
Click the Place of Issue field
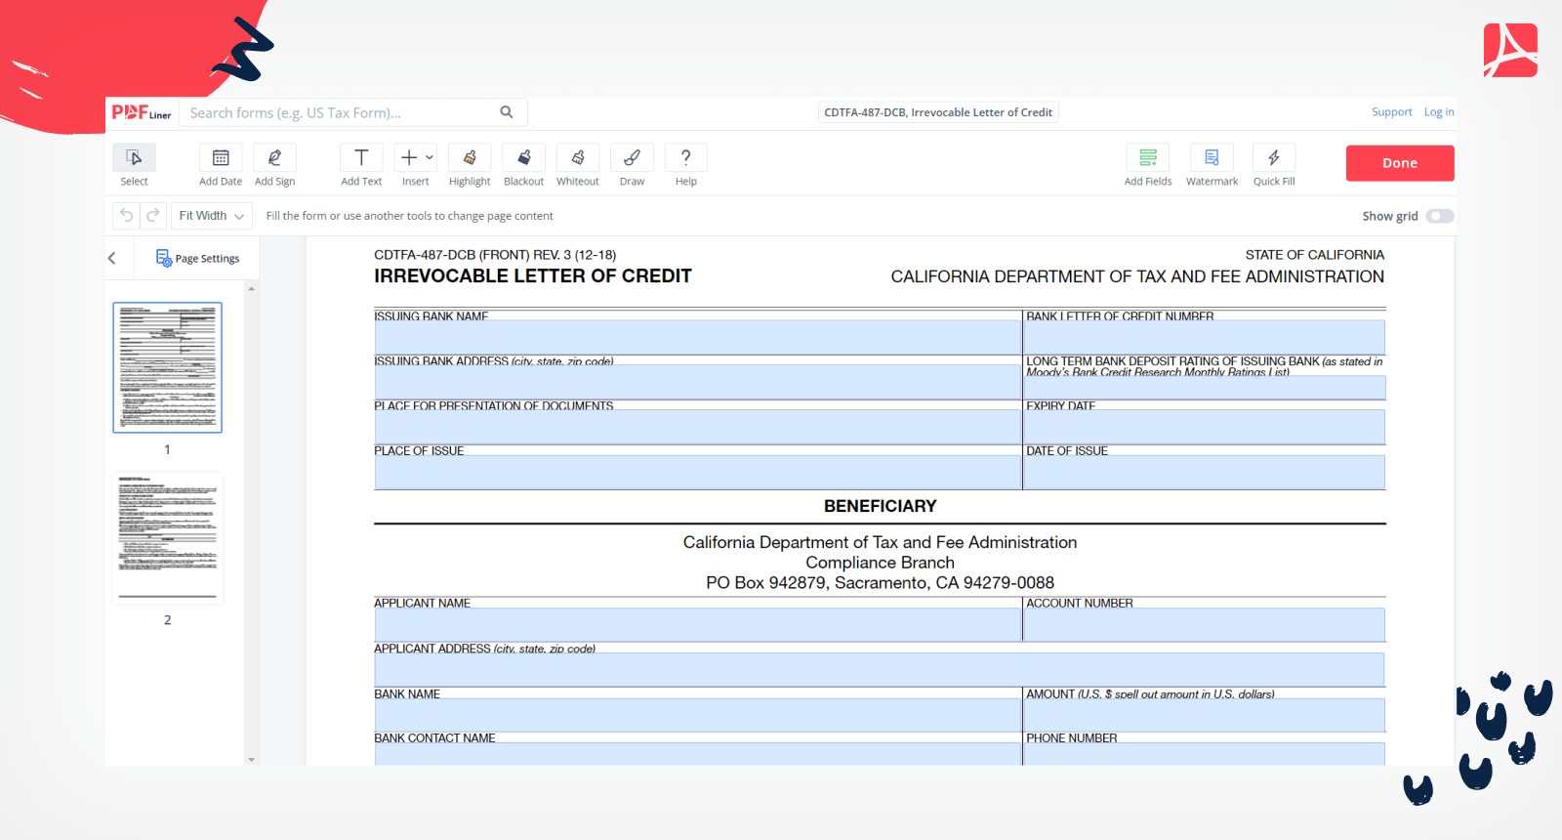coord(697,472)
